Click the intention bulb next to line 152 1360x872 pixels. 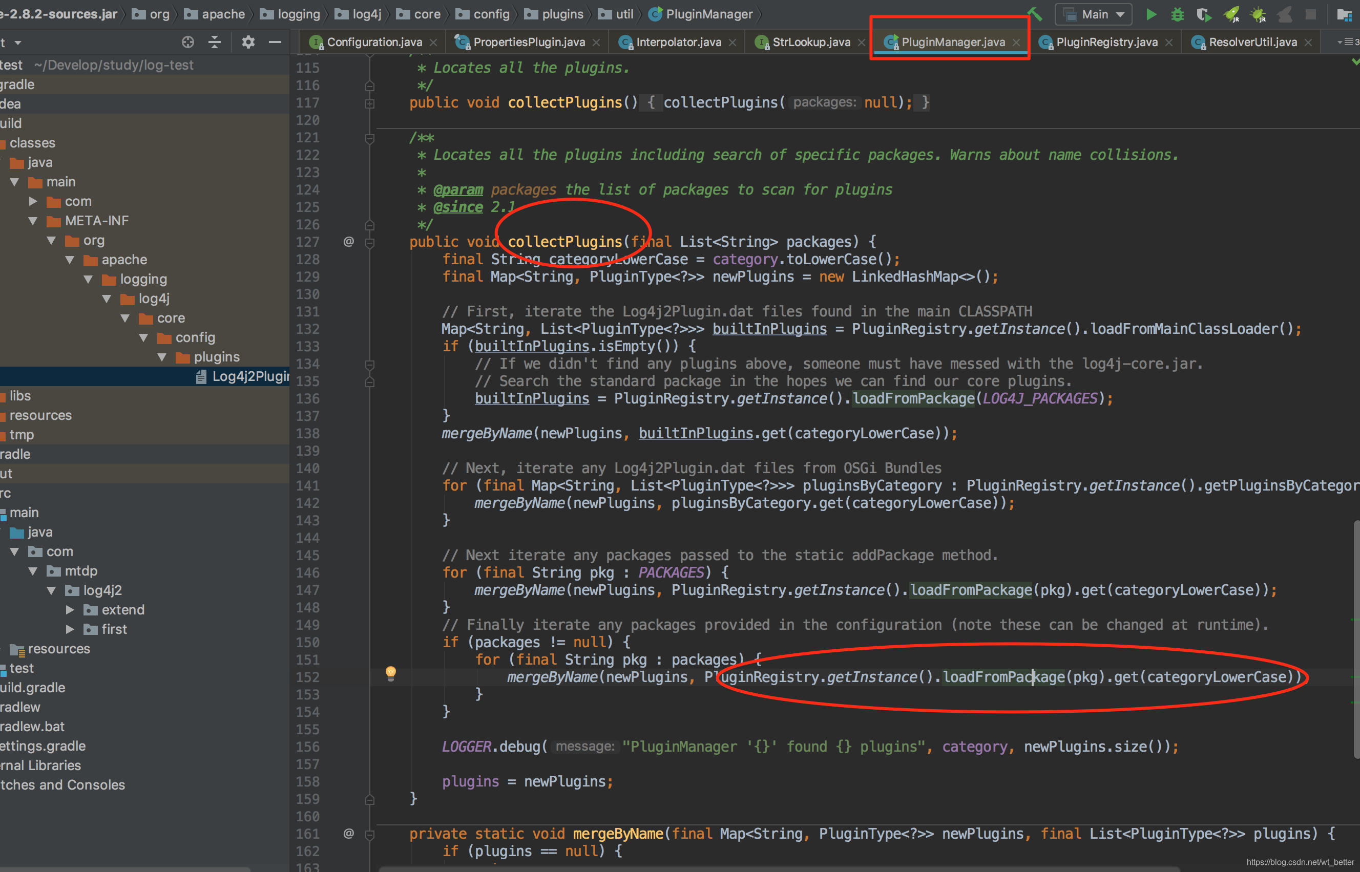tap(391, 674)
